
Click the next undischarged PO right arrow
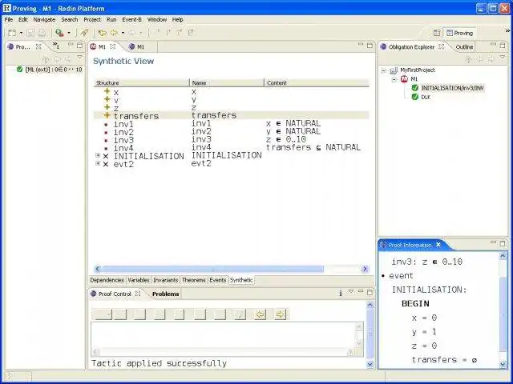coord(280,314)
